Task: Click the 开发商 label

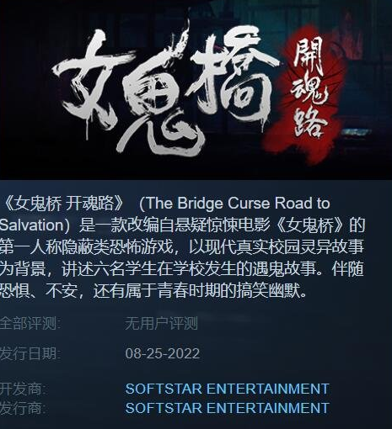Action: pos(23,389)
